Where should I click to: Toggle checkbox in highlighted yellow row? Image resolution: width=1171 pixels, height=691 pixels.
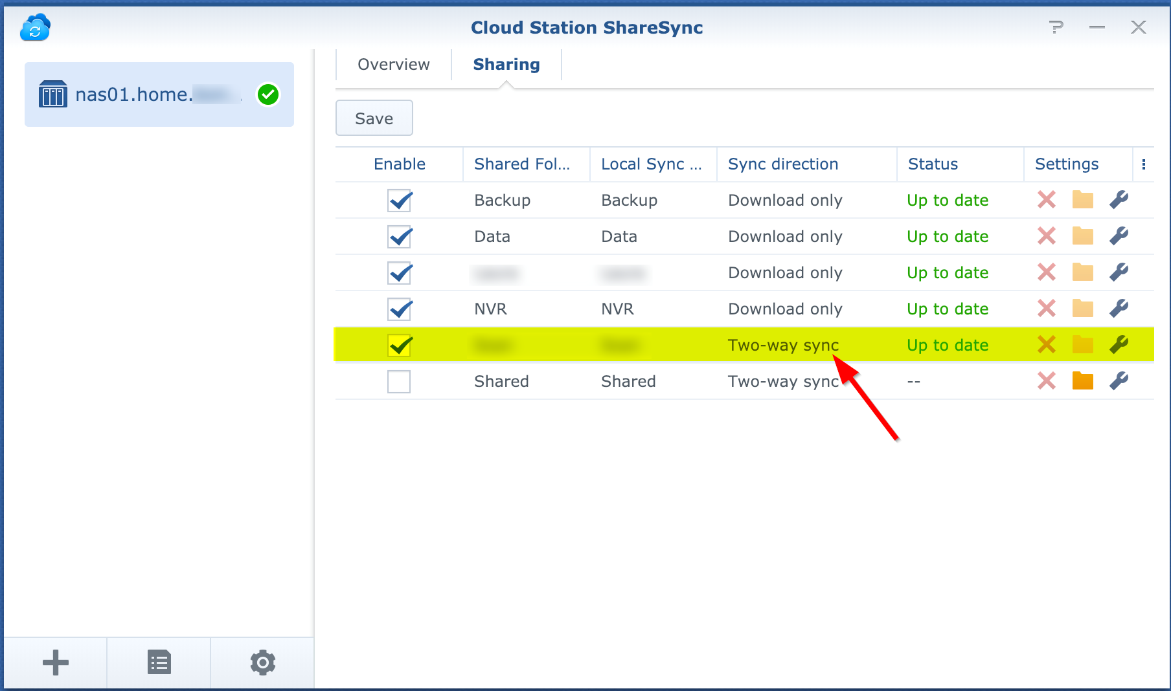point(399,345)
